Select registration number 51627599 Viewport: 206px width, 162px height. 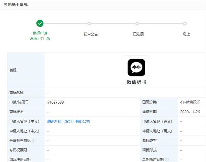click(55, 102)
